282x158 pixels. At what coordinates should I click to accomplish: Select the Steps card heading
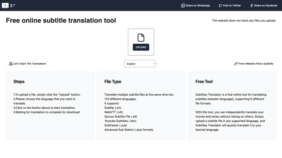19,81
